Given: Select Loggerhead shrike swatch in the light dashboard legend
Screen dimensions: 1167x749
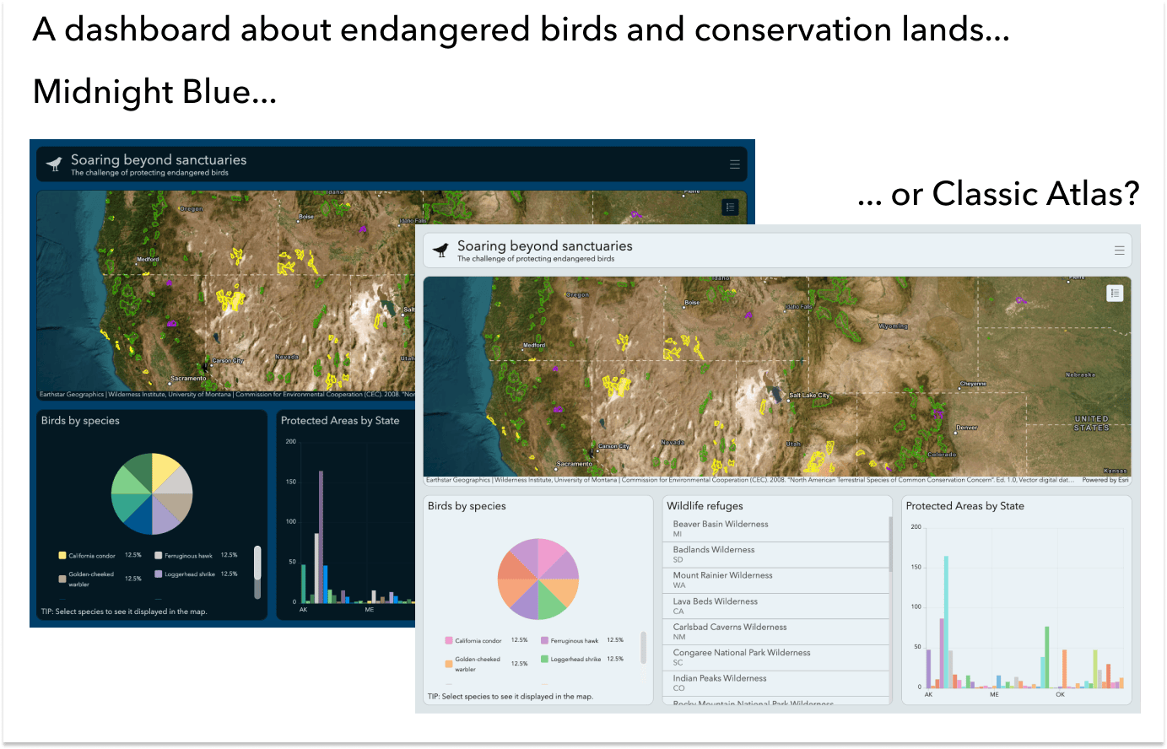Looking at the screenshot, I should click(x=545, y=660).
